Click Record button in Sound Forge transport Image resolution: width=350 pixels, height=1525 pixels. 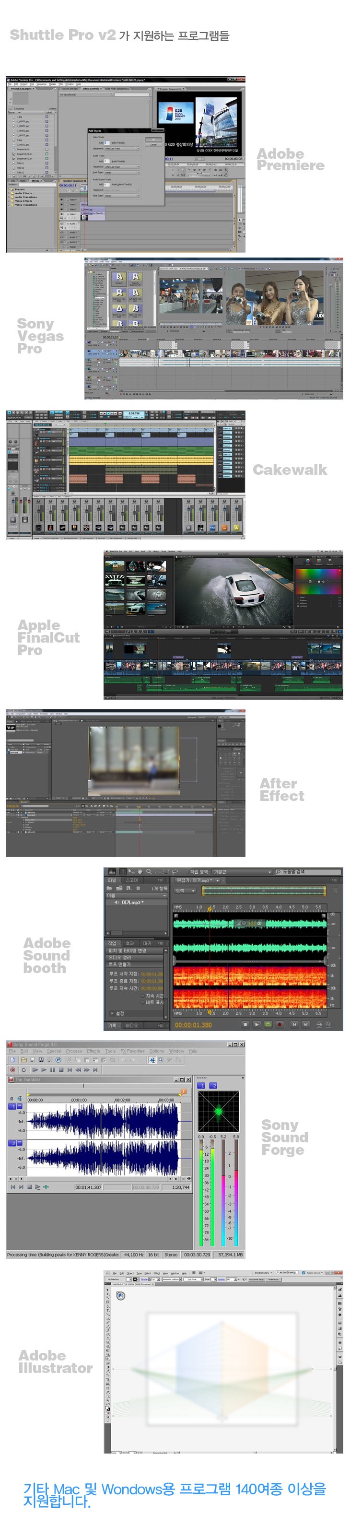coord(12,1070)
